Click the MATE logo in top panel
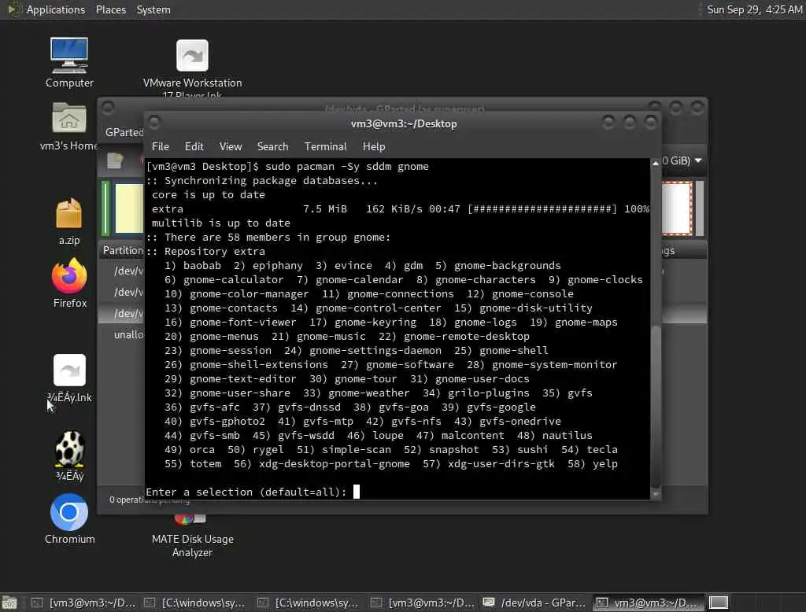The width and height of the screenshot is (806, 612). 14,9
